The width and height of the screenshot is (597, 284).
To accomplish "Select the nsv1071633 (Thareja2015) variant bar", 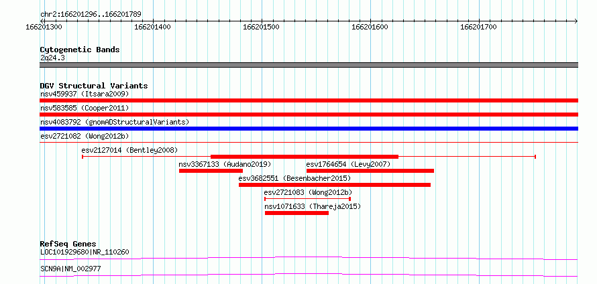I will [x=296, y=213].
